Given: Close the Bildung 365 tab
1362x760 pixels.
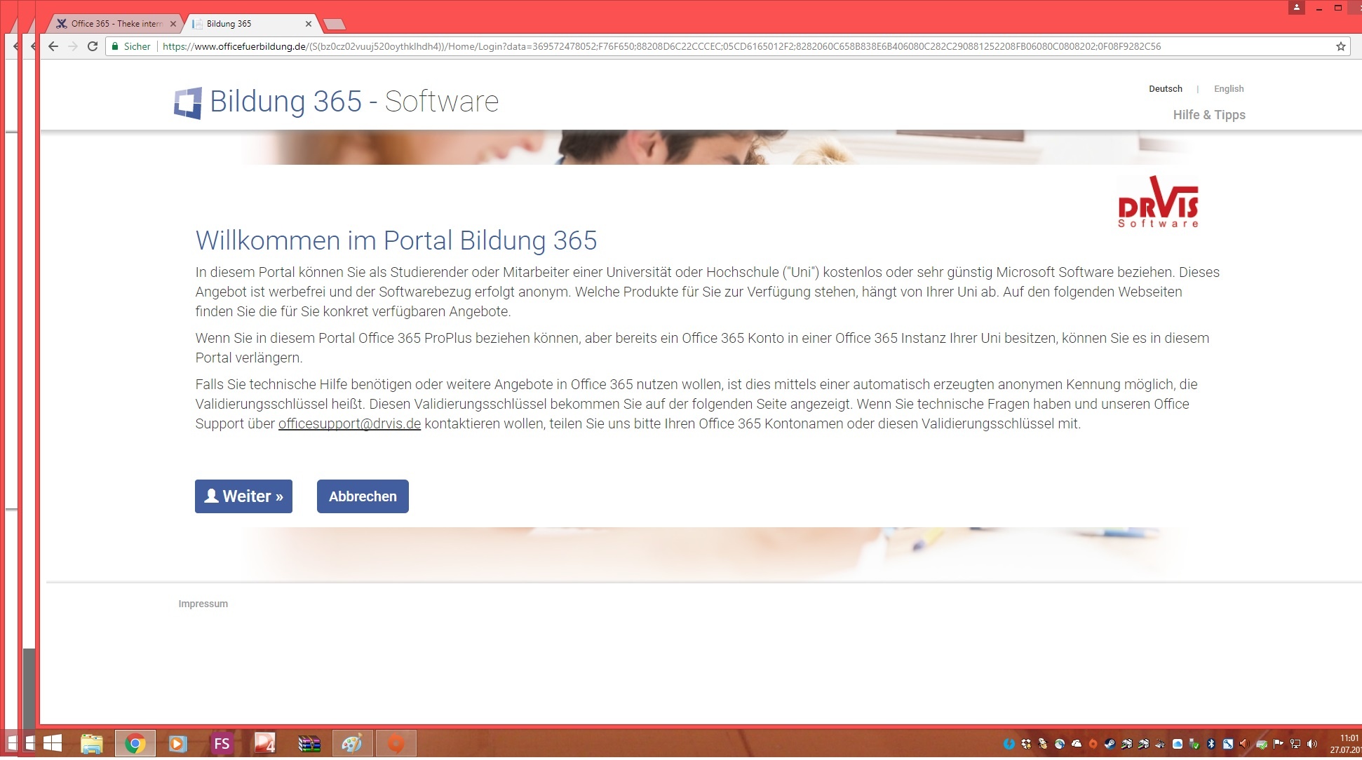Looking at the screenshot, I should [x=309, y=24].
